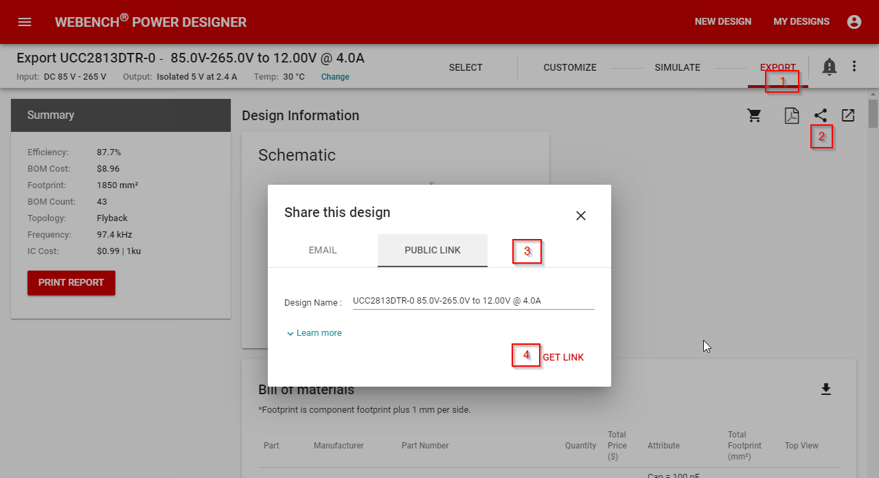Open the notifications bell icon

(x=830, y=67)
